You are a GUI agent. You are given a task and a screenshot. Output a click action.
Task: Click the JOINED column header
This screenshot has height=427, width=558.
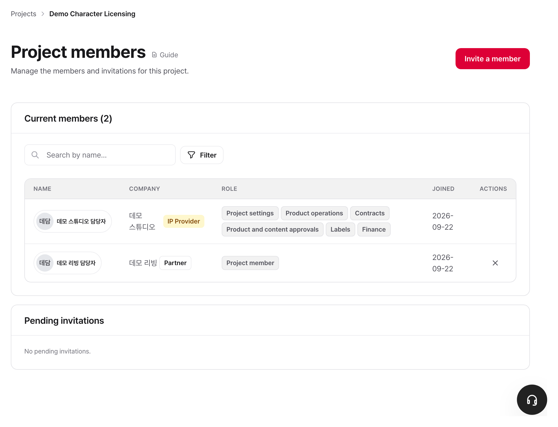(x=443, y=189)
